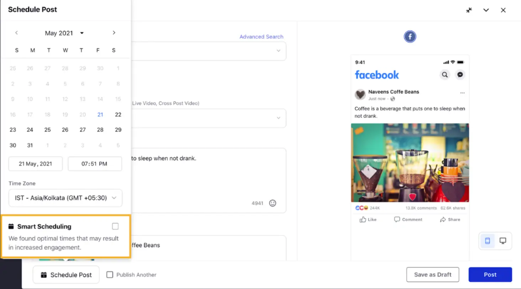Click the search icon in Facebook preview
Screen dimensions: 521x289
pos(445,75)
